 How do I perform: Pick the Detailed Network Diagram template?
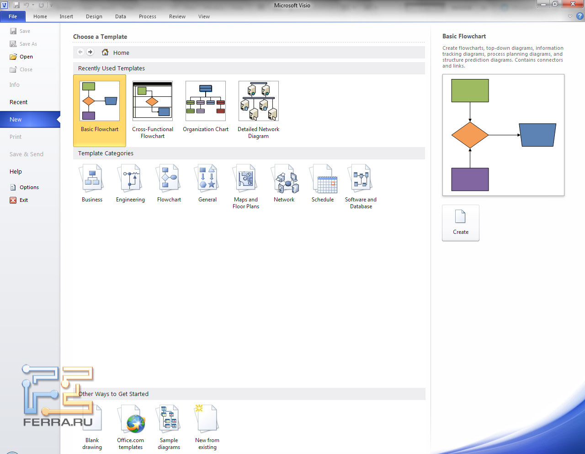258,101
